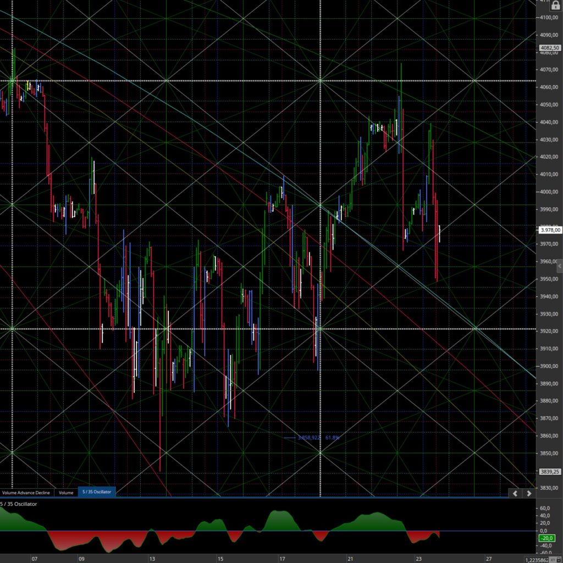Click date label 09 on time axis
The image size is (563, 563).
click(x=81, y=559)
